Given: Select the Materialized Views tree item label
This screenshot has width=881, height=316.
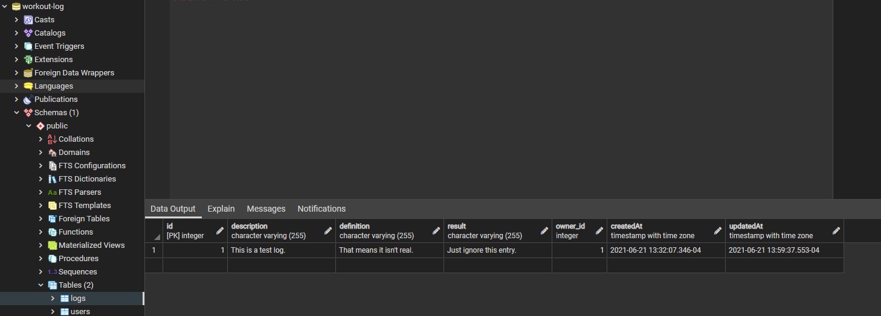Looking at the screenshot, I should (92, 245).
